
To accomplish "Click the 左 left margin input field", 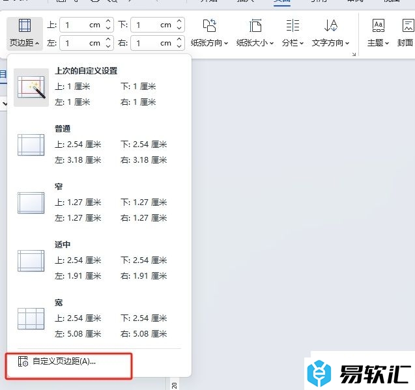I will [x=87, y=43].
